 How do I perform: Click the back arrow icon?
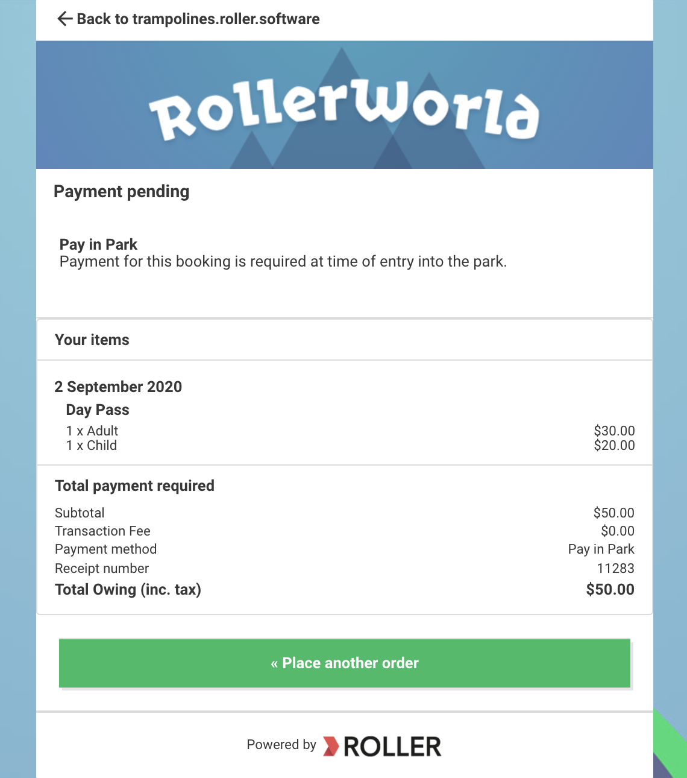65,19
